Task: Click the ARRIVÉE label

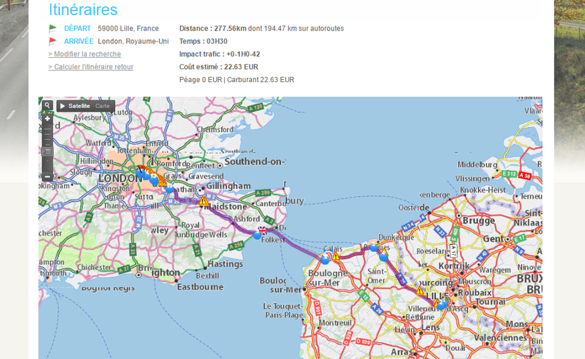Action: pos(78,41)
